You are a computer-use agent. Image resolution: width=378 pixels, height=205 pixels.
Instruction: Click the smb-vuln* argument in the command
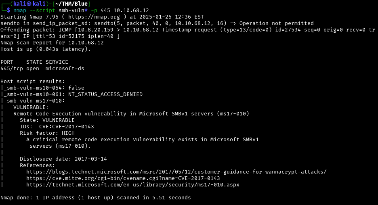(x=73, y=10)
